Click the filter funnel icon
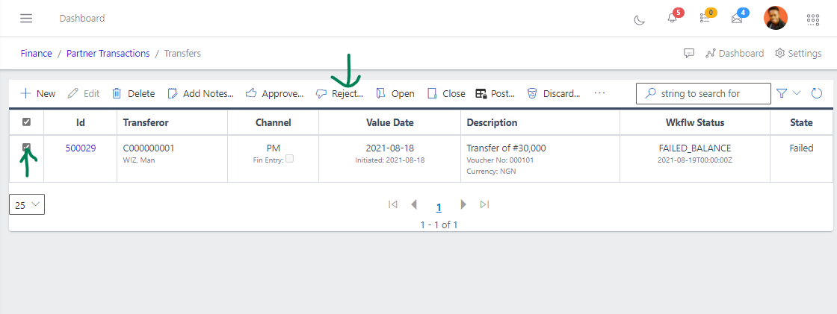 pyautogui.click(x=782, y=93)
